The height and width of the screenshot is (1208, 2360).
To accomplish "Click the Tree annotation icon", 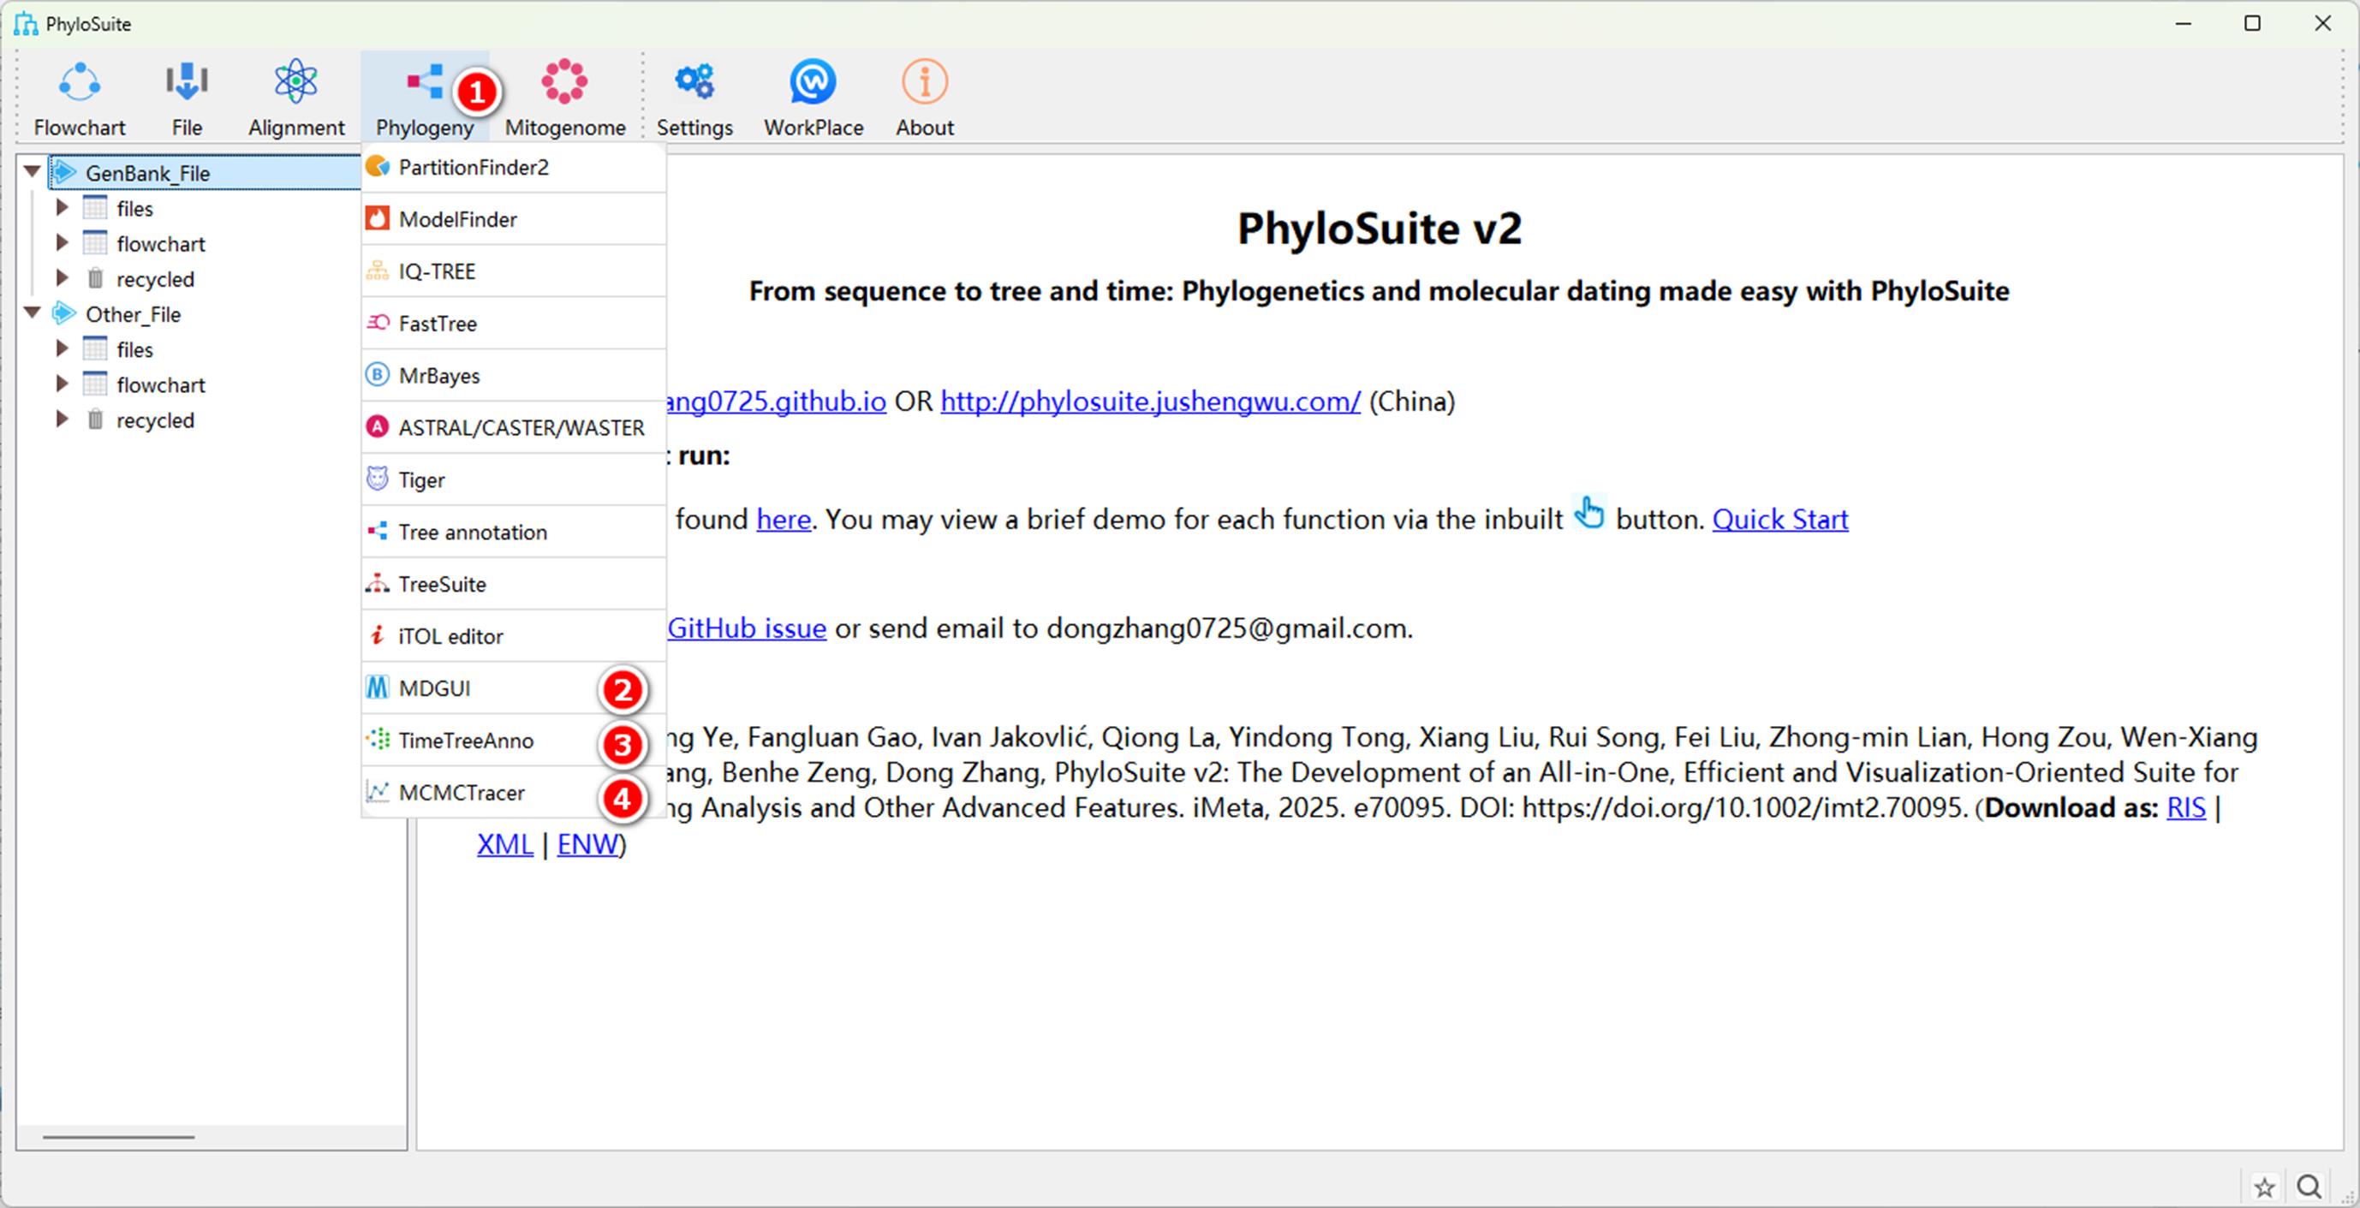I will (x=378, y=531).
